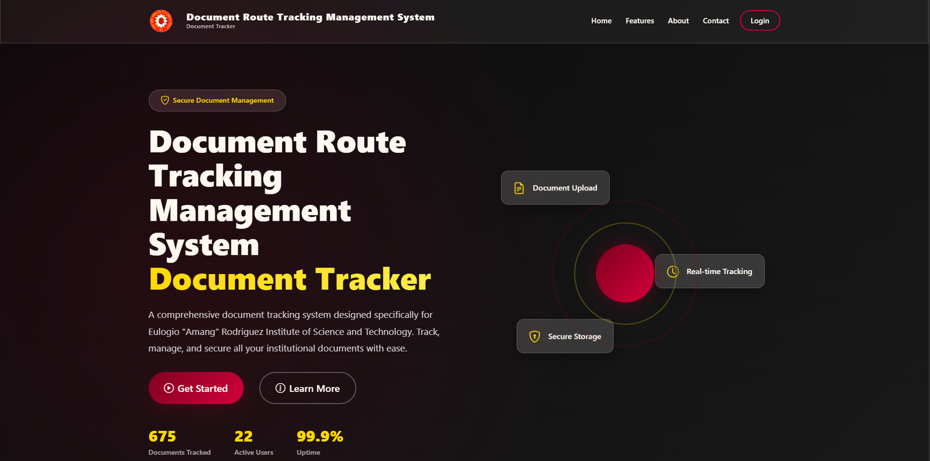Click the Documents Tracked label
This screenshot has width=930, height=461.
coord(180,452)
